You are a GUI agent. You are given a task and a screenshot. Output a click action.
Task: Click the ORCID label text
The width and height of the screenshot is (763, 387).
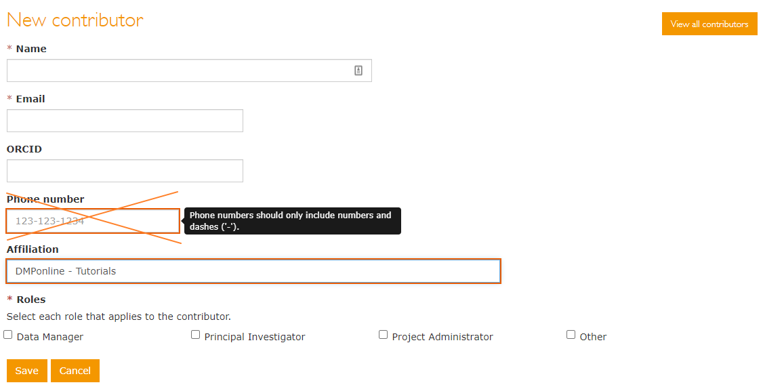(x=24, y=149)
